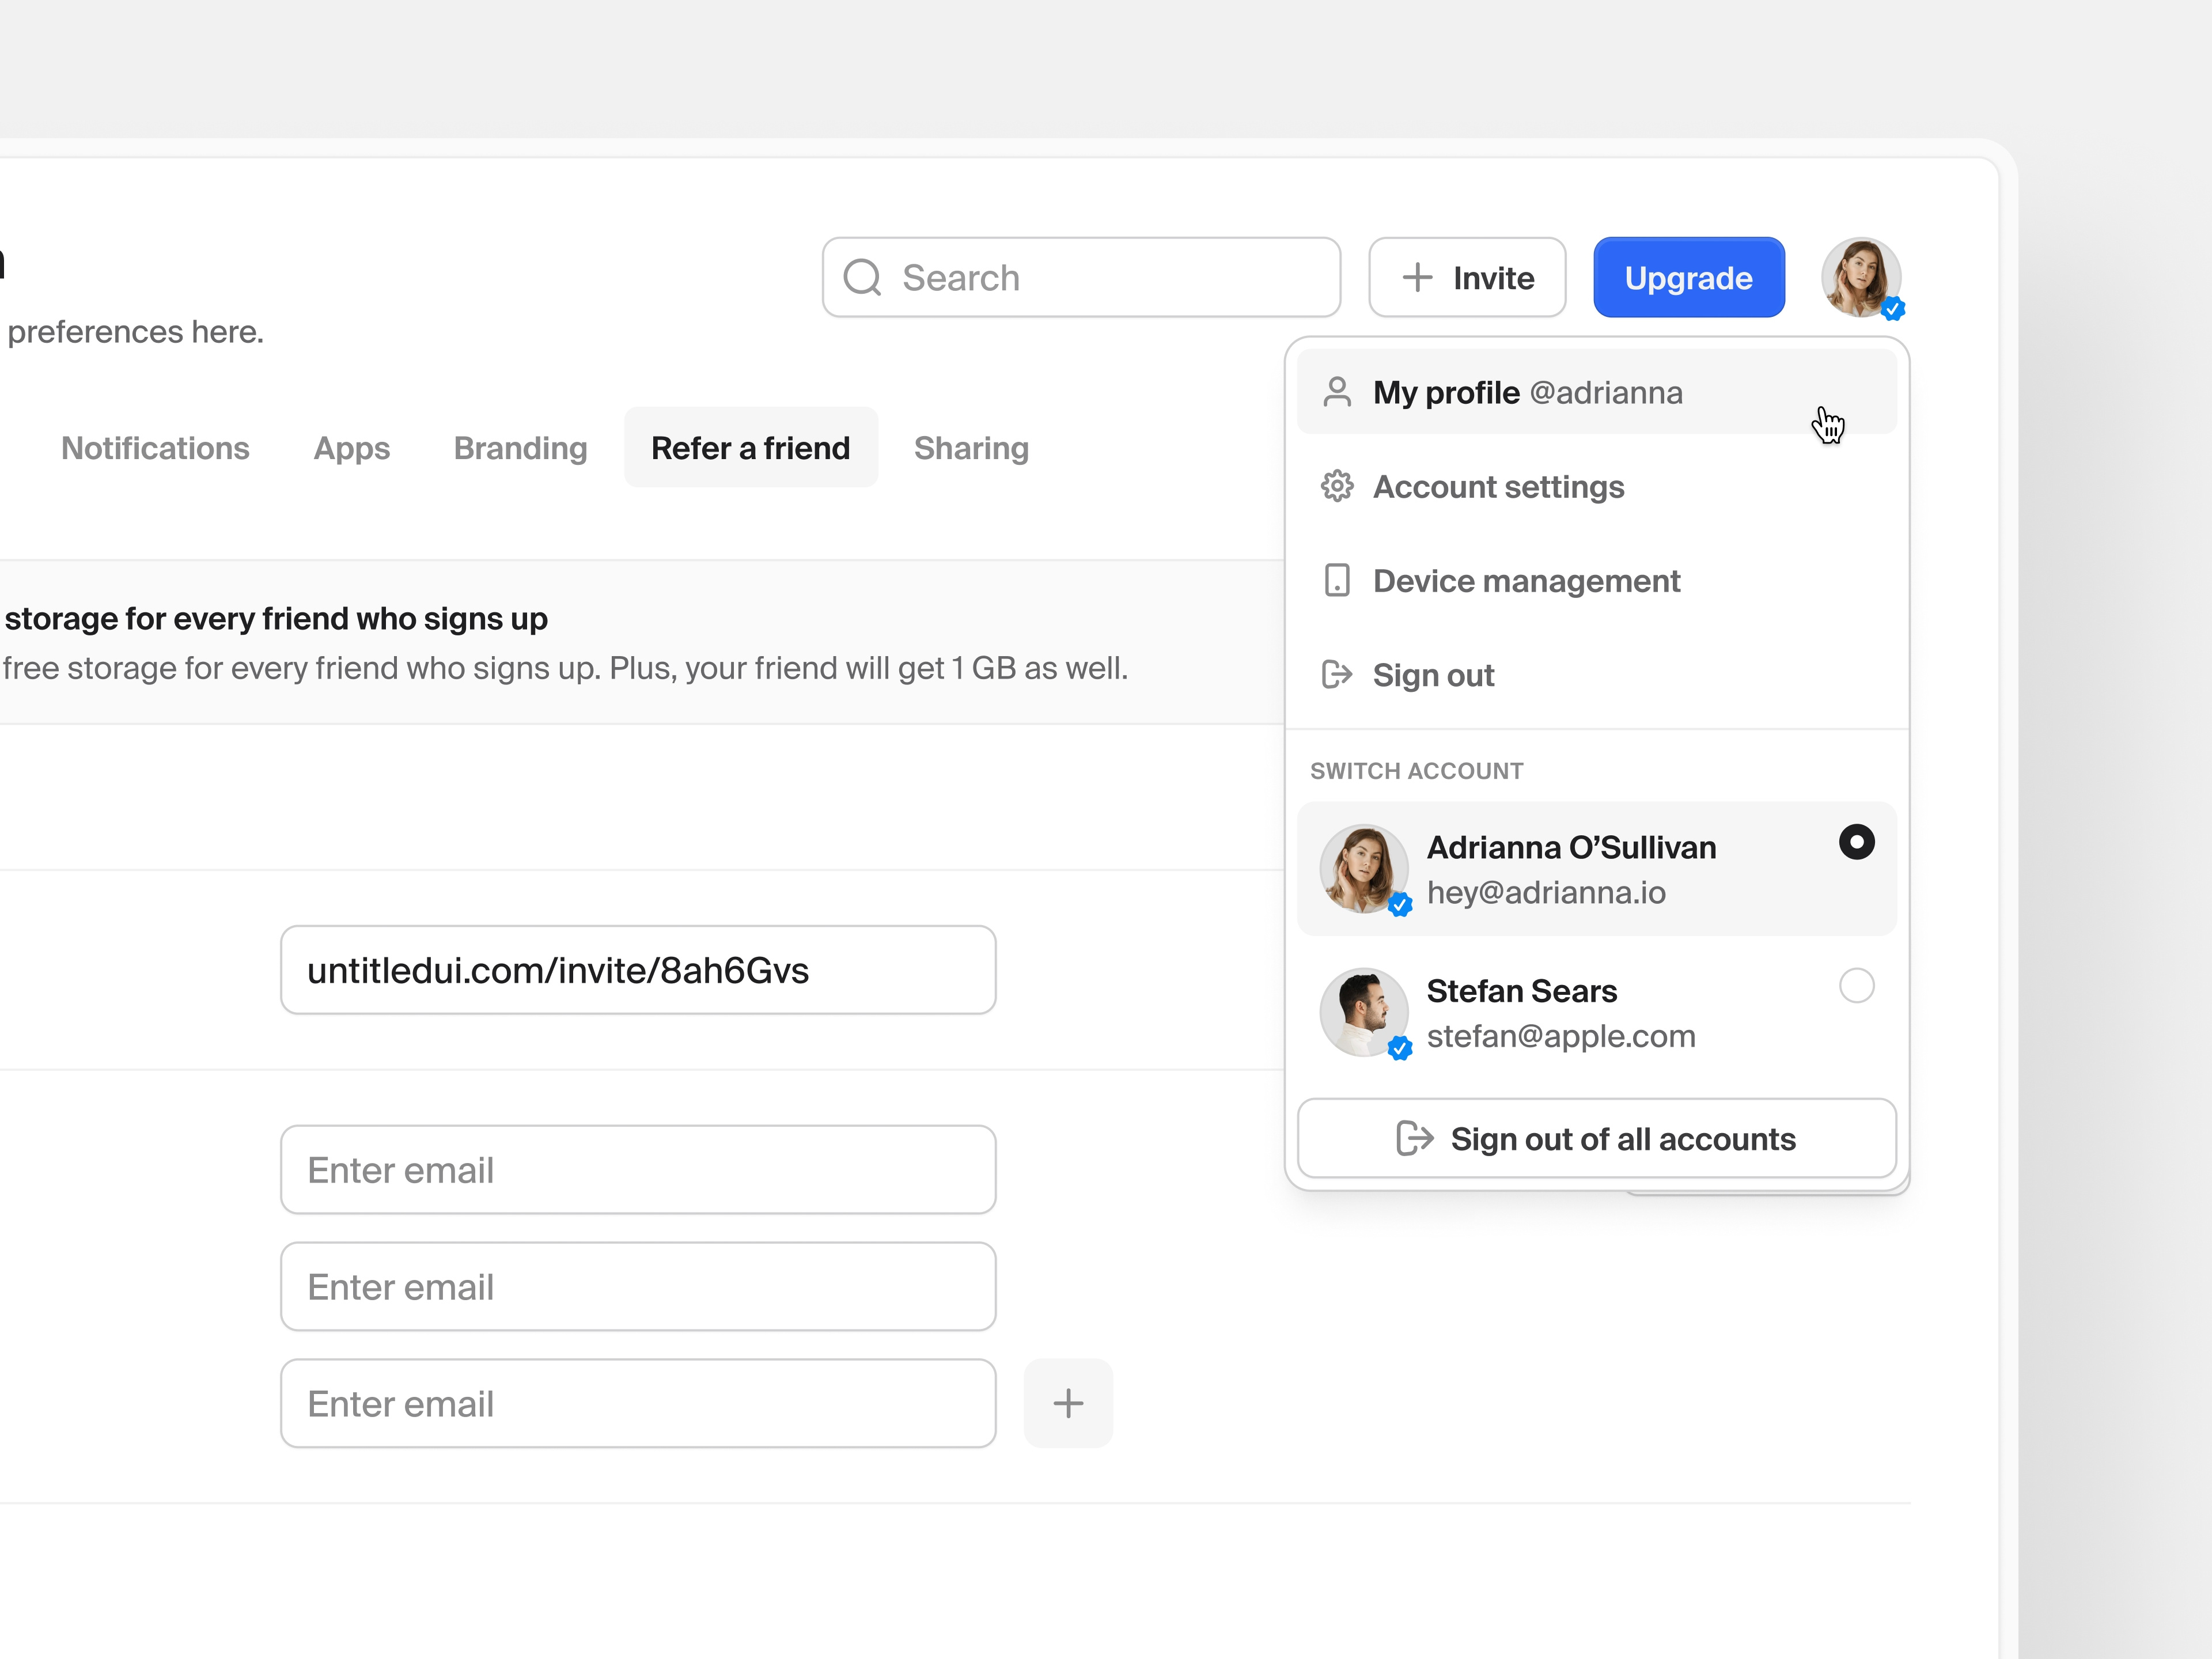Click the Upgrade button
This screenshot has height=1659, width=2212.
[x=1688, y=277]
